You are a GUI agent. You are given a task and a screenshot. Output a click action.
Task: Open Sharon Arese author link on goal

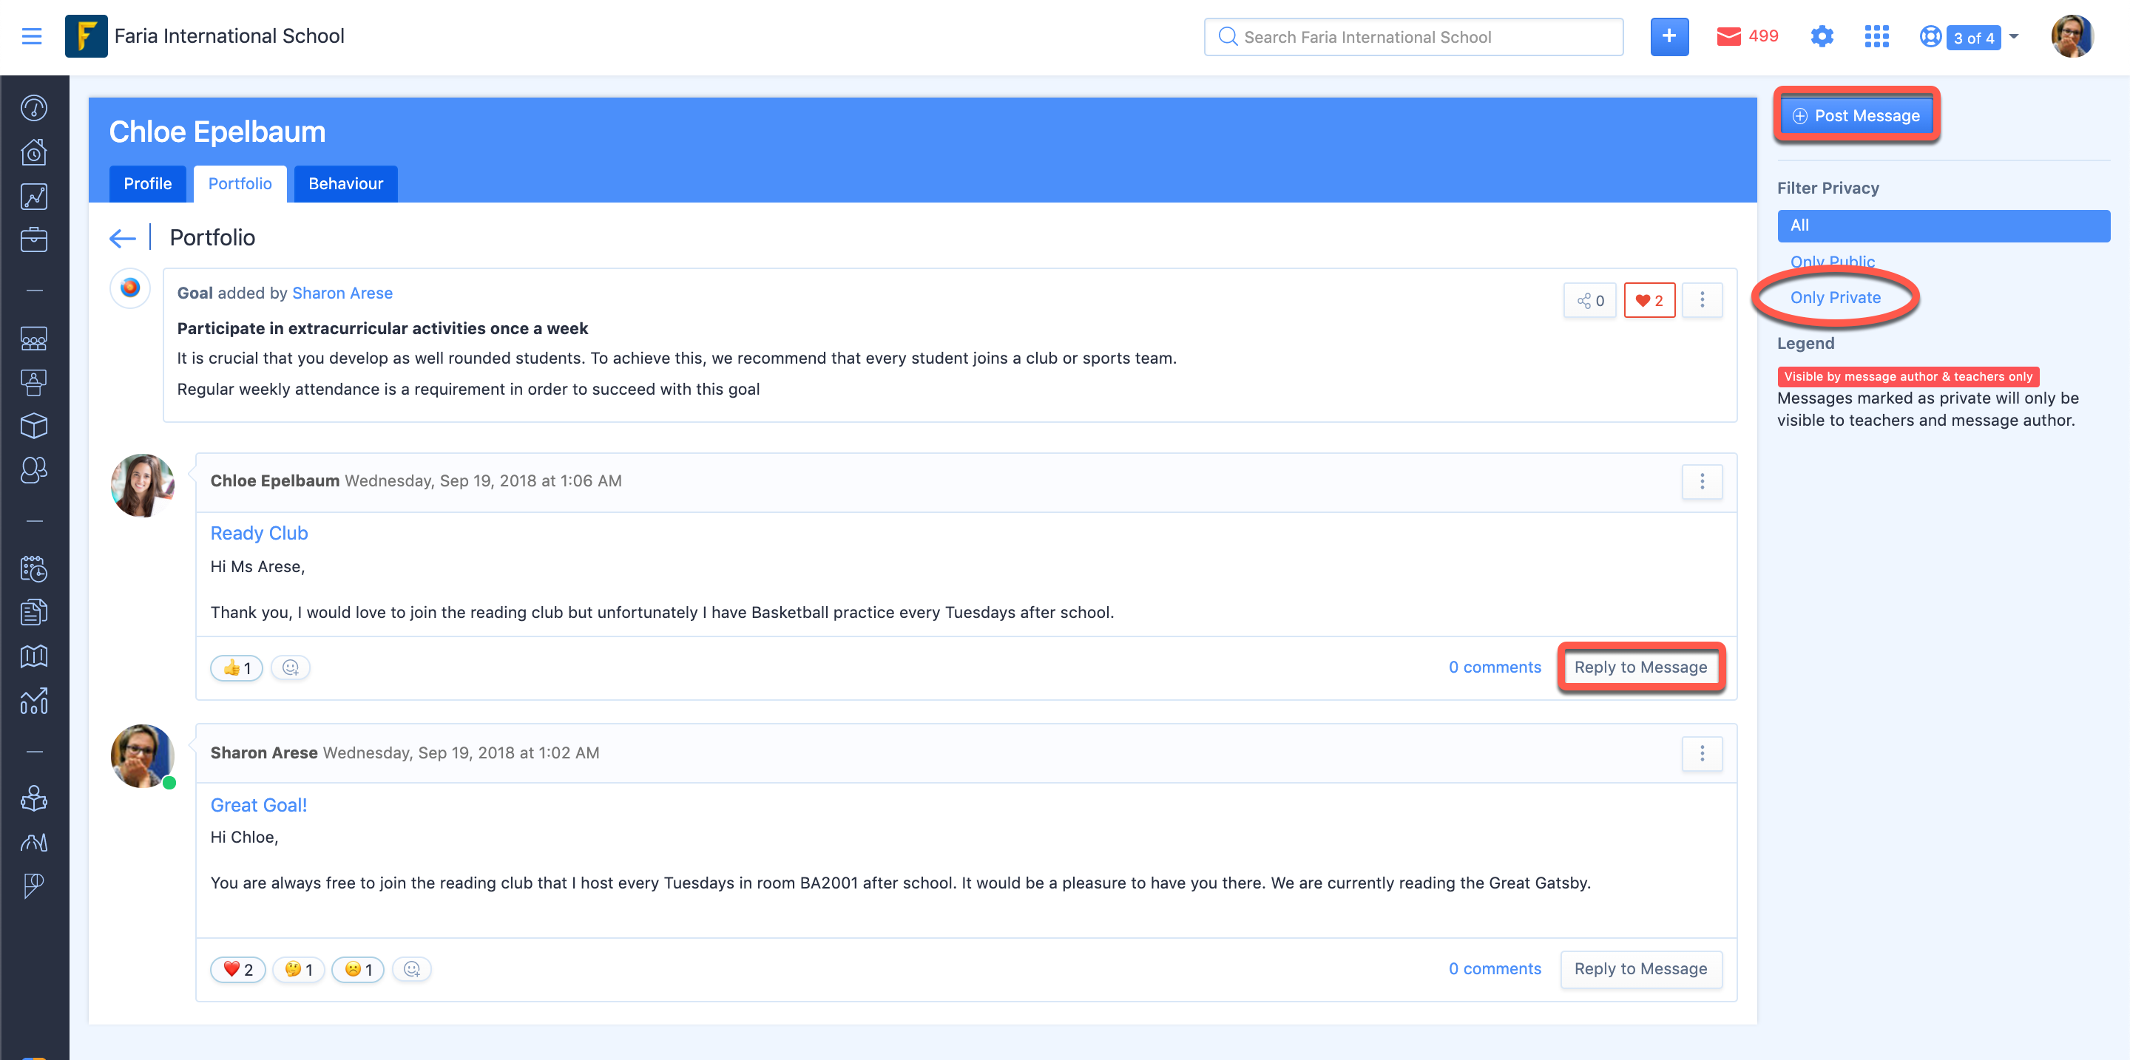coord(342,293)
